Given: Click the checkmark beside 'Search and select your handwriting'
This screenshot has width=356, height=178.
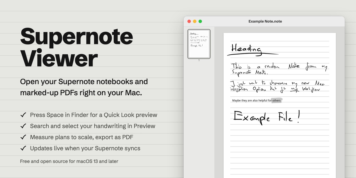Looking at the screenshot, I should click(23, 126).
